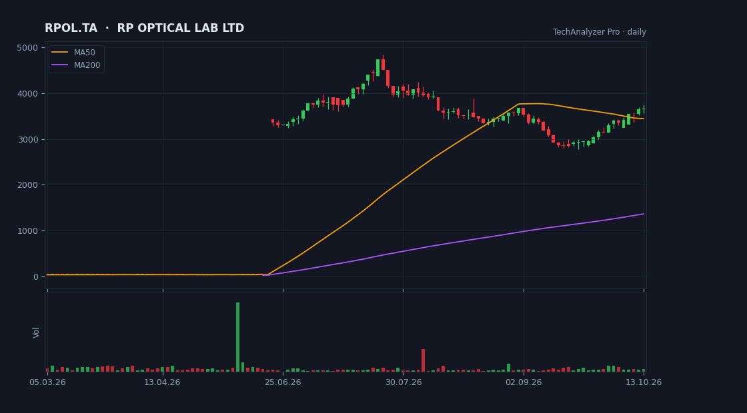Click the 05.03.26 date label
This screenshot has height=413, width=747.
[x=47, y=382]
